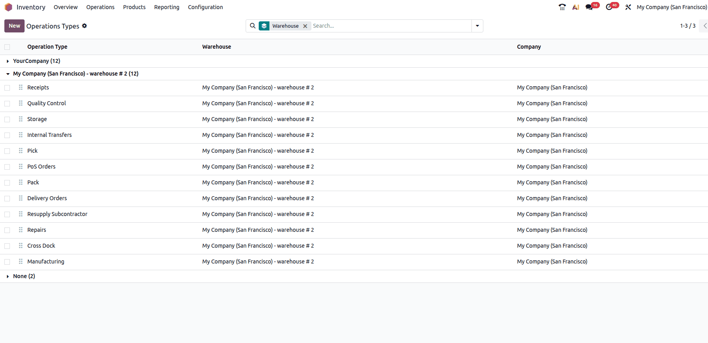
Task: Open the Overview menu
Action: pyautogui.click(x=66, y=7)
